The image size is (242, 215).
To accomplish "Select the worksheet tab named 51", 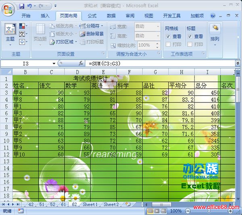I will (42, 205).
